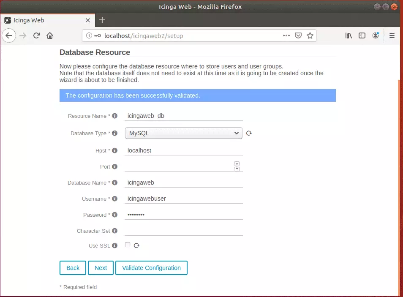403x297 pixels.
Task: Decrease the Port value with down arrow
Action: [x=237, y=169]
